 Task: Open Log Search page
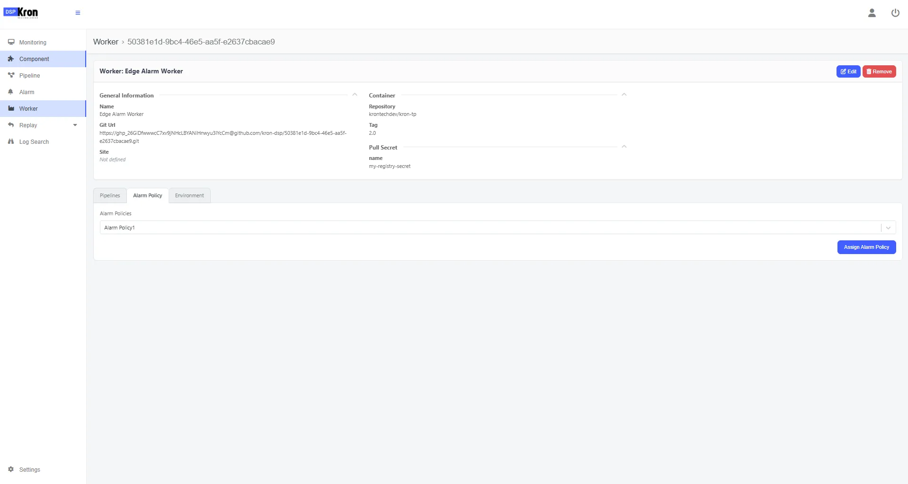point(43,141)
